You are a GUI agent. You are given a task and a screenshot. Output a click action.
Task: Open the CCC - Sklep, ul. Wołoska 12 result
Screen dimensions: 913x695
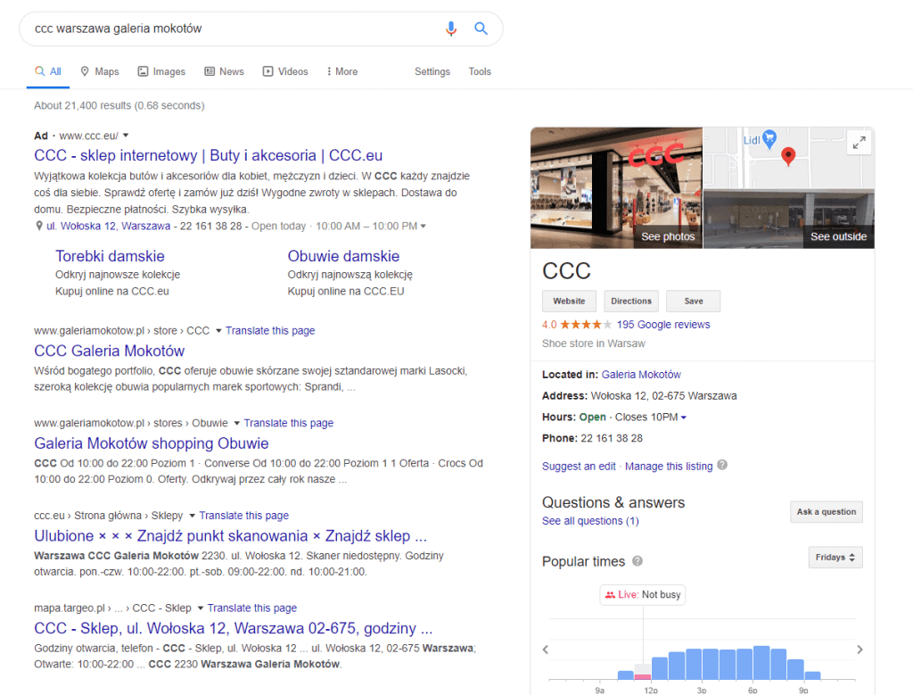234,629
